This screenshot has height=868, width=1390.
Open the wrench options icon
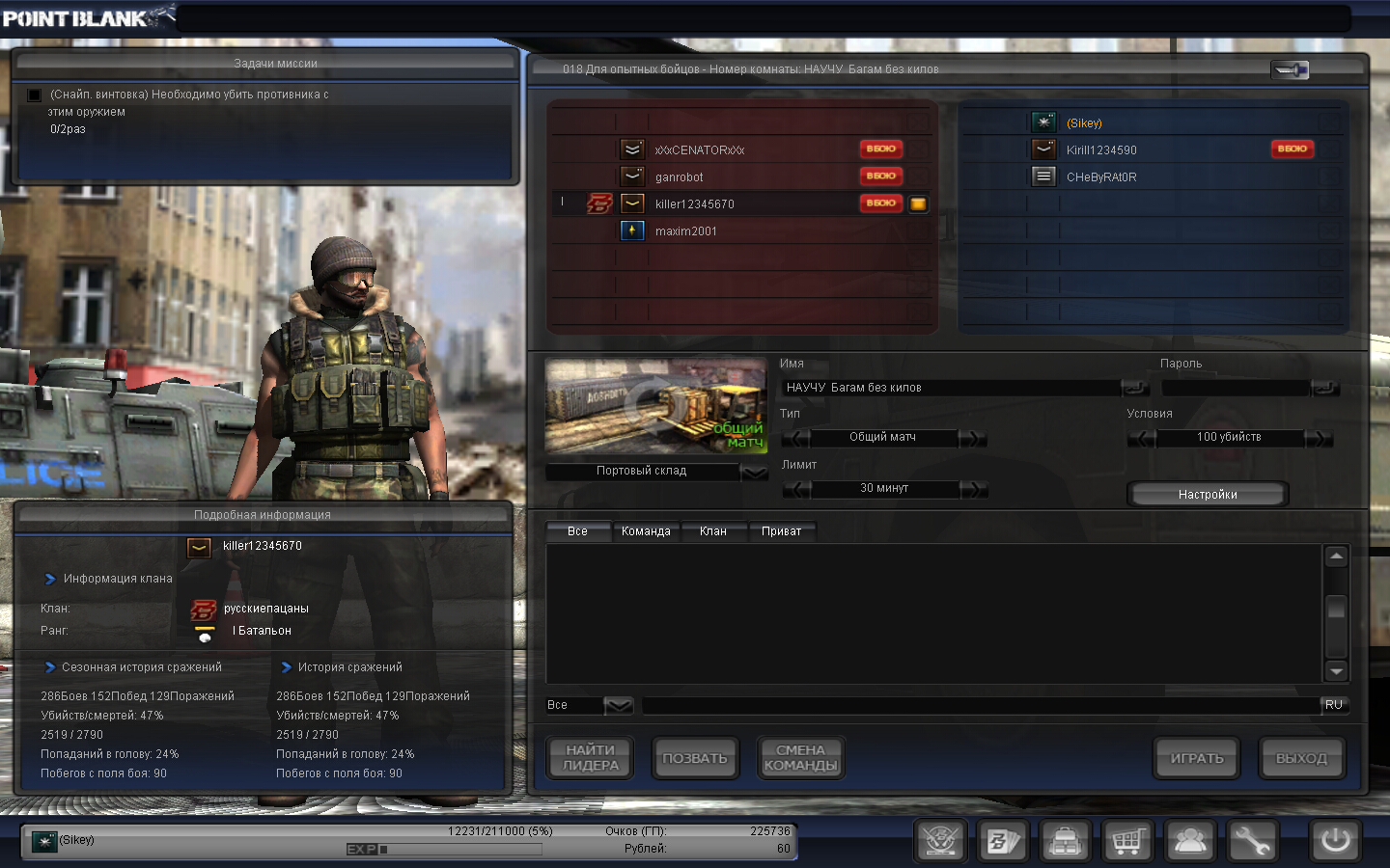[1252, 841]
